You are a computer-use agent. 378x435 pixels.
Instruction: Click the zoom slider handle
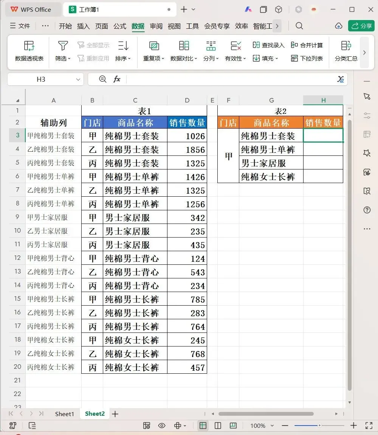click(x=319, y=425)
